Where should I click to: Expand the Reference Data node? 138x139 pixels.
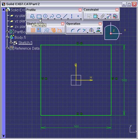coord(7,48)
